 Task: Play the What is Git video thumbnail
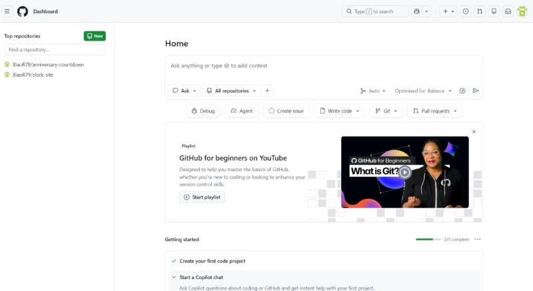405,172
